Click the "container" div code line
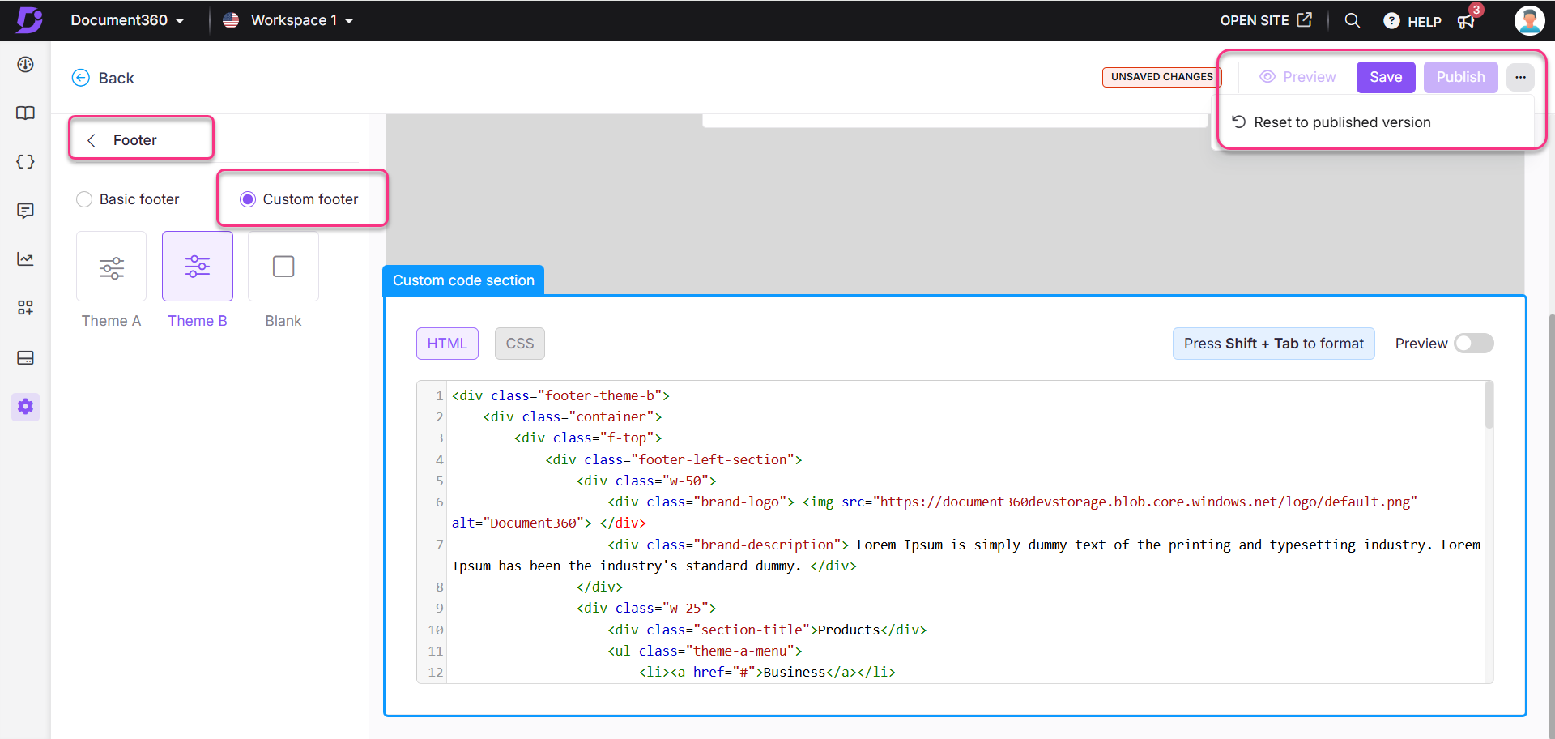Screen dimensions: 1555x739 [x=573, y=416]
